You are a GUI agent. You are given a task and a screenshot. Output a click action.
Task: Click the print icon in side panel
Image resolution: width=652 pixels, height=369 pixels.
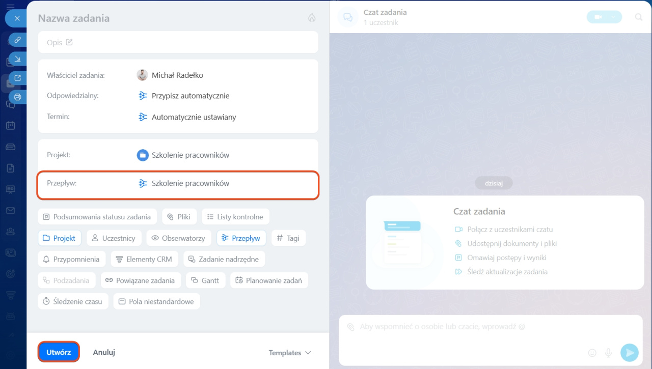[x=18, y=97]
